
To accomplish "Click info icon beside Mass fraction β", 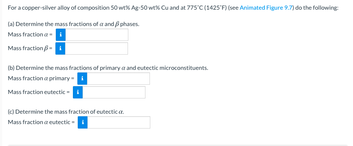I will 60,48.
